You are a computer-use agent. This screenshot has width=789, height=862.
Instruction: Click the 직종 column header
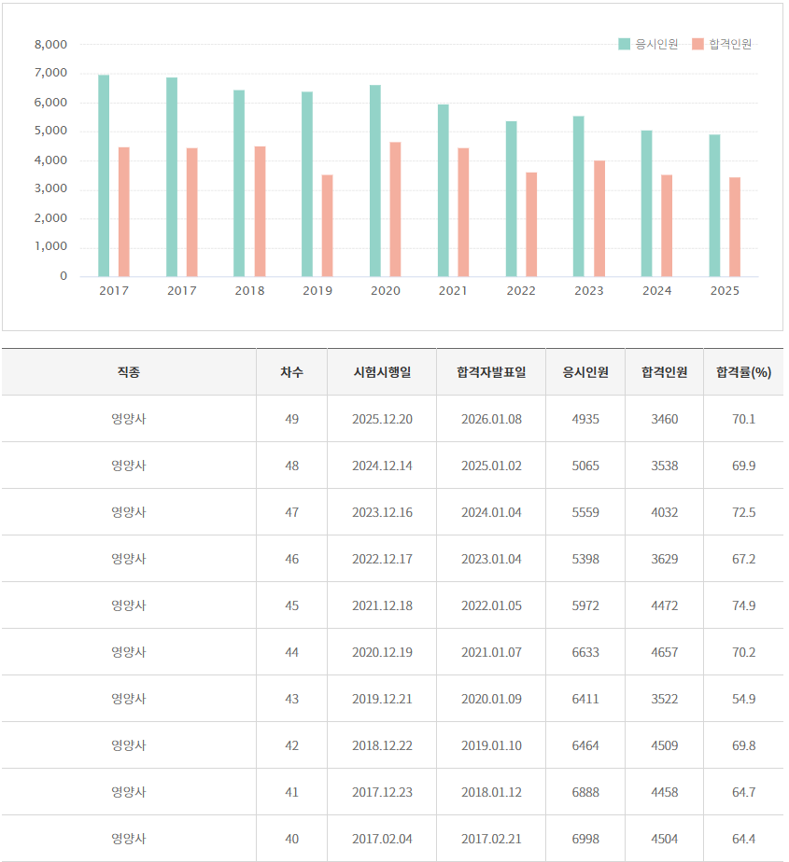[x=129, y=372]
